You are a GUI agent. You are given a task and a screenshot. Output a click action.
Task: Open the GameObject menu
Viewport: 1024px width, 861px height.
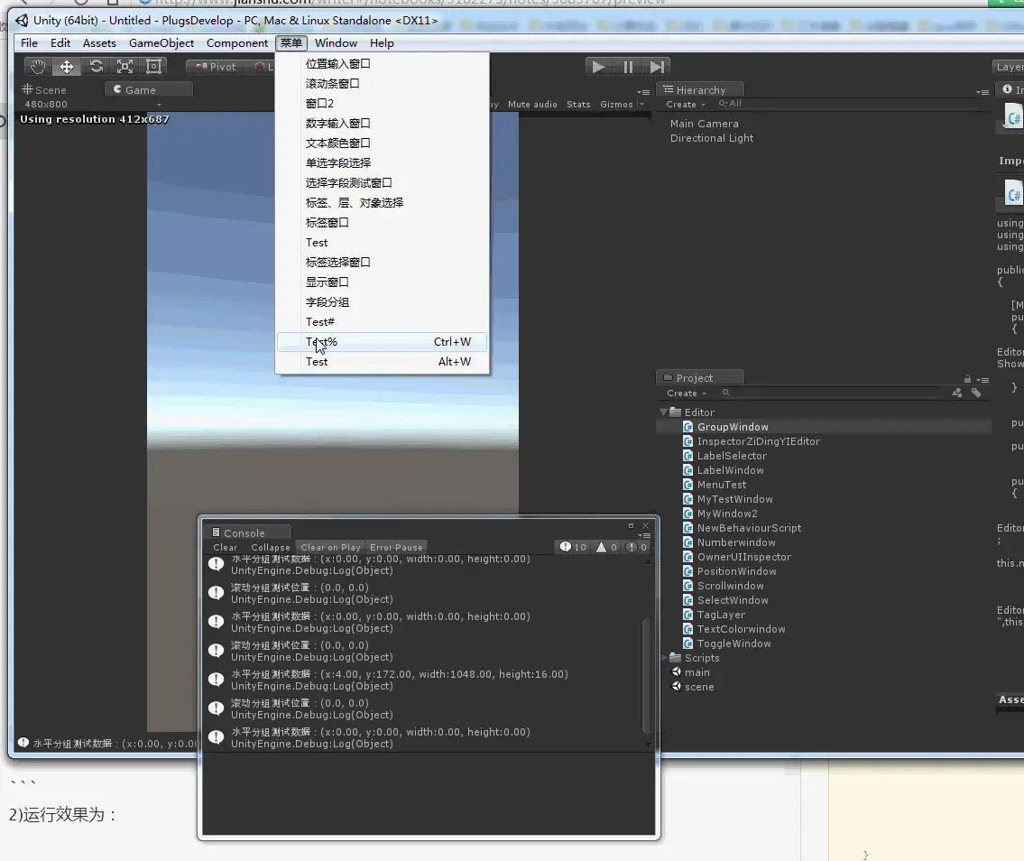click(161, 43)
